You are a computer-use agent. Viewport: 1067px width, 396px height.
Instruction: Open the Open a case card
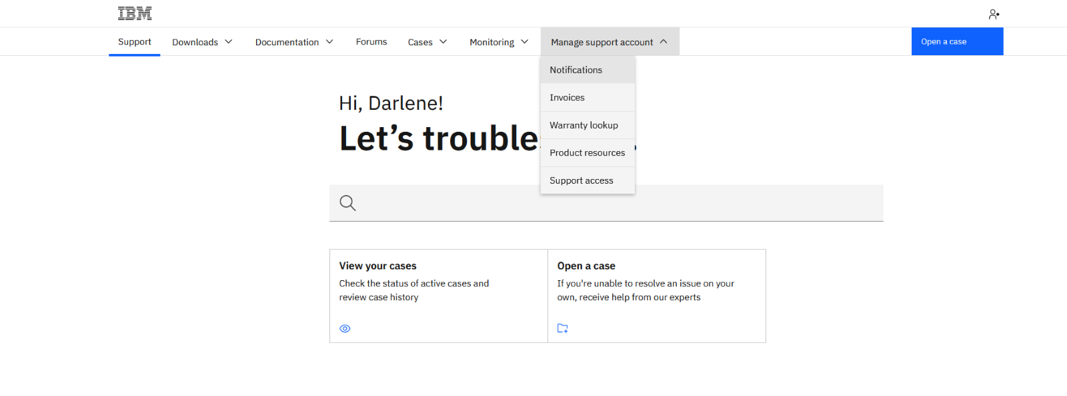click(x=657, y=296)
